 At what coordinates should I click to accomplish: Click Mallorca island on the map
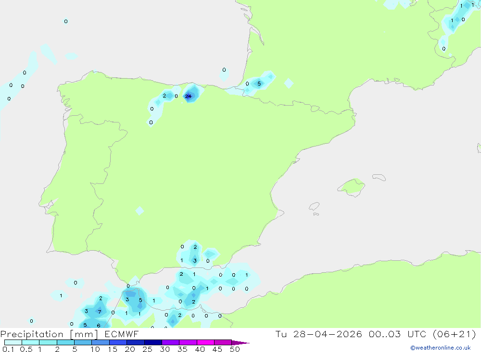coord(352,187)
